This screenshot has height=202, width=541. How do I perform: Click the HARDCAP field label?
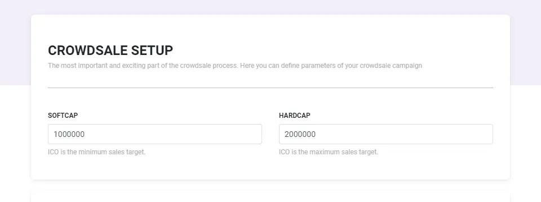pyautogui.click(x=295, y=116)
